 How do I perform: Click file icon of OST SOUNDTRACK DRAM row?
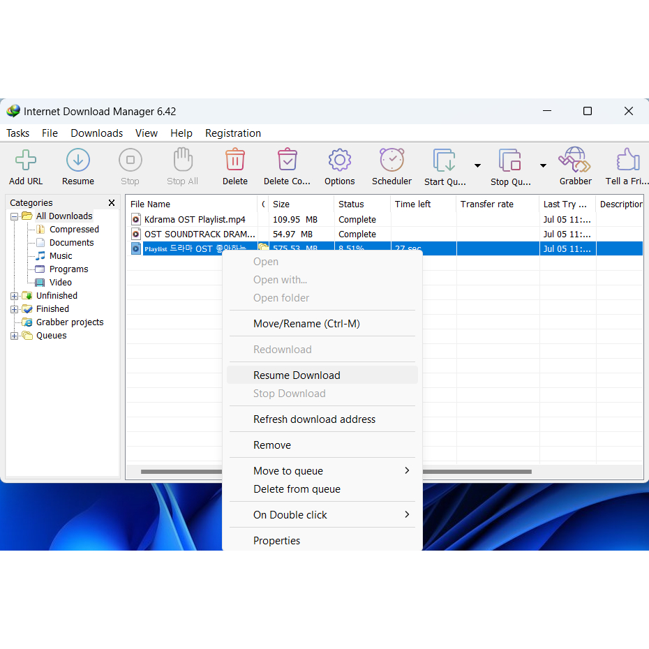(x=136, y=234)
